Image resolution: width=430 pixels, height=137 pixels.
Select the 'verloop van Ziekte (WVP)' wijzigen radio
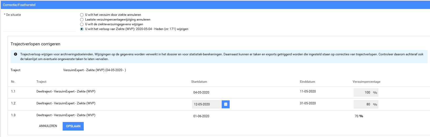click(x=82, y=29)
